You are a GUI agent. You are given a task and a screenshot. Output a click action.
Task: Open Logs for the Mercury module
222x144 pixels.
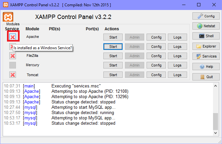point(177,65)
